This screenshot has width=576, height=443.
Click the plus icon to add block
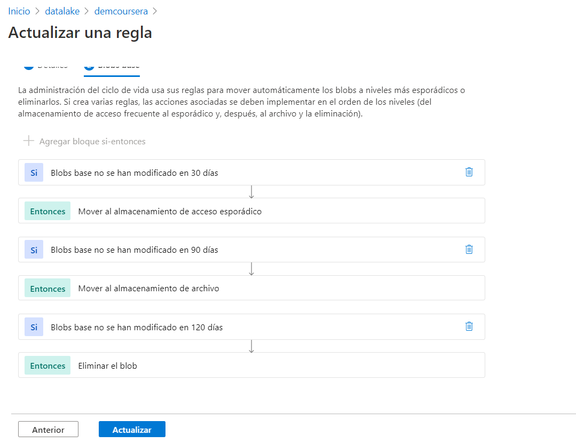[x=29, y=141]
